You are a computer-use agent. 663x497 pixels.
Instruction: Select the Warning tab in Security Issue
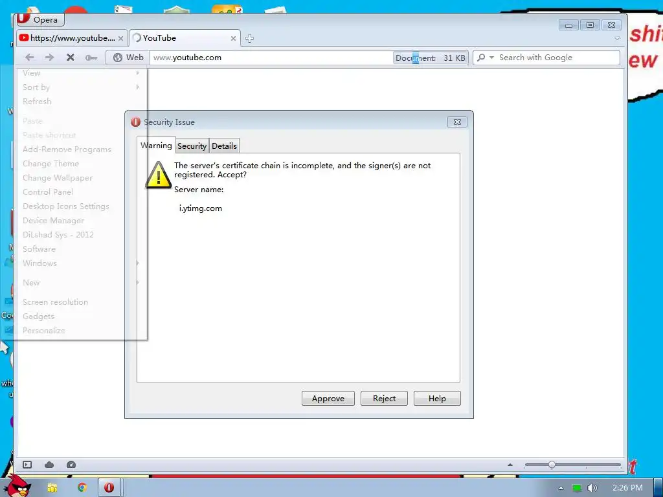pyautogui.click(x=156, y=146)
